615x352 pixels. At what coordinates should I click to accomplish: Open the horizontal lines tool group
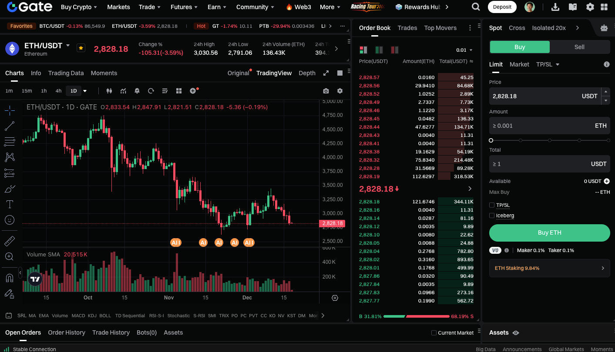pyautogui.click(x=10, y=142)
